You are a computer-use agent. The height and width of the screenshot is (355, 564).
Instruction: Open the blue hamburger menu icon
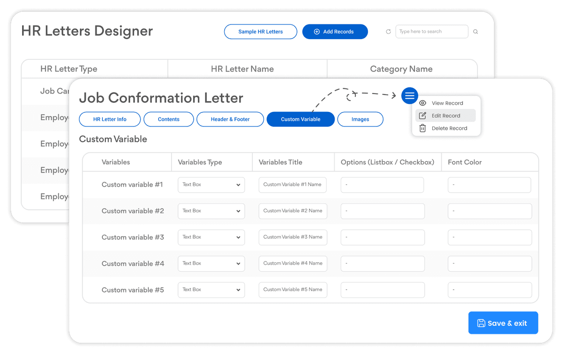pyautogui.click(x=409, y=95)
